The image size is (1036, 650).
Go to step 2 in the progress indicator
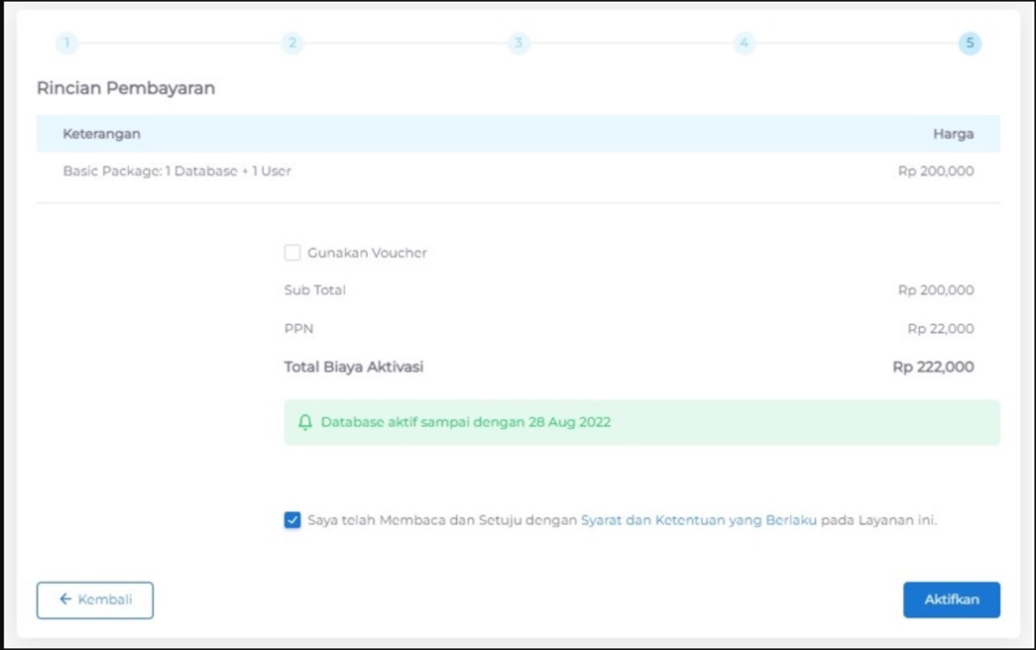[x=292, y=43]
